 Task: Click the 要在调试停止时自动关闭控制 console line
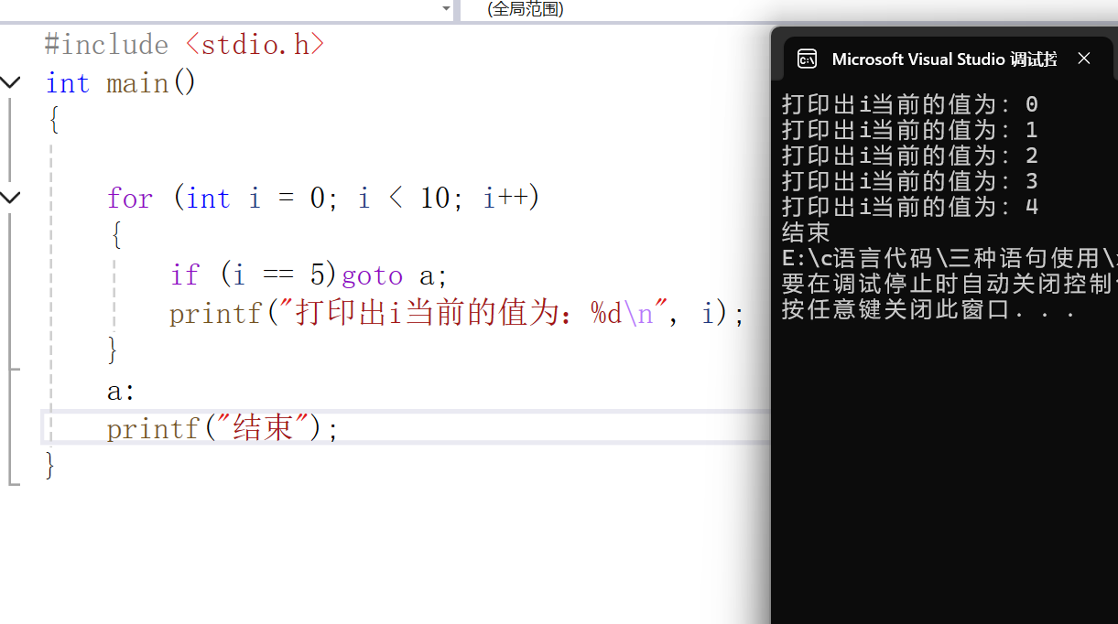[x=950, y=284]
